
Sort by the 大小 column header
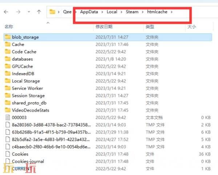(x=191, y=27)
